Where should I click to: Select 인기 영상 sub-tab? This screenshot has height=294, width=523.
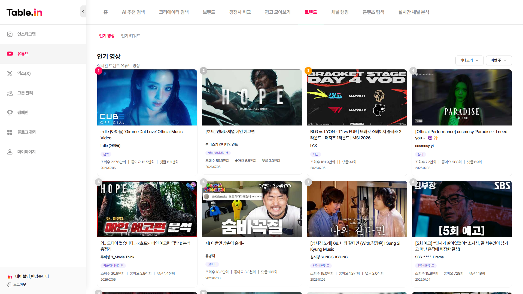[107, 36]
